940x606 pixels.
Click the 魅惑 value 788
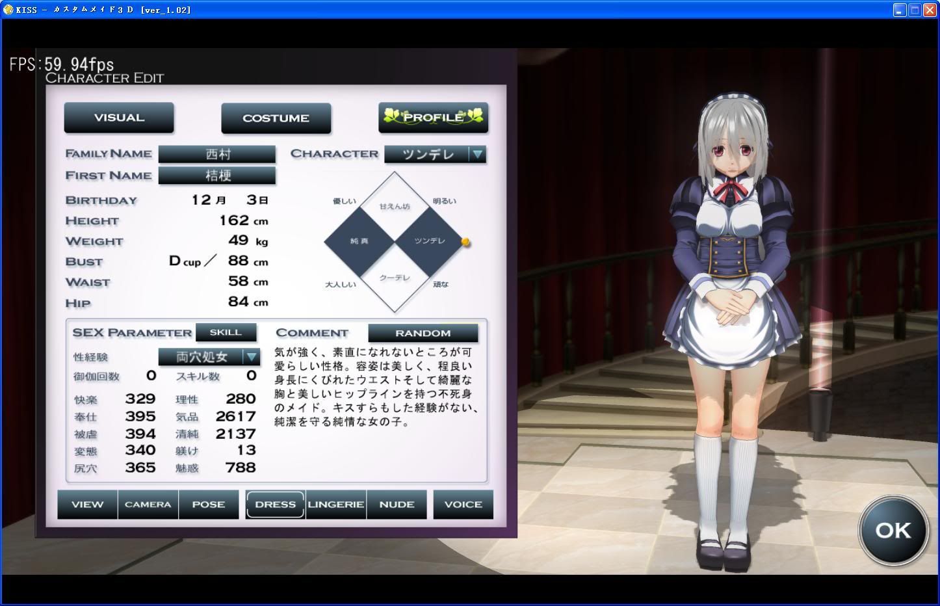241,468
